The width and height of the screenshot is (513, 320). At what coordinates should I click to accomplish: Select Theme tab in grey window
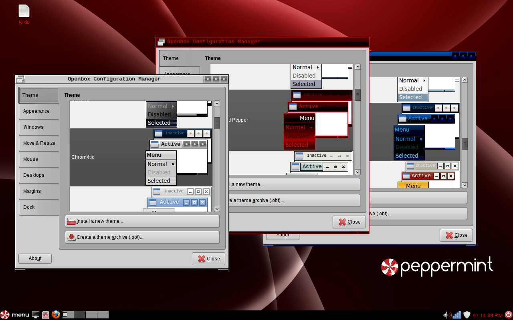(x=39, y=95)
